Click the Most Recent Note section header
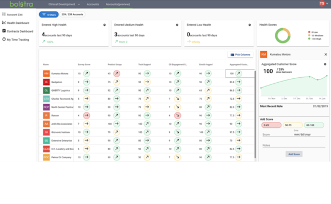This screenshot has width=331, height=204. coord(271,106)
